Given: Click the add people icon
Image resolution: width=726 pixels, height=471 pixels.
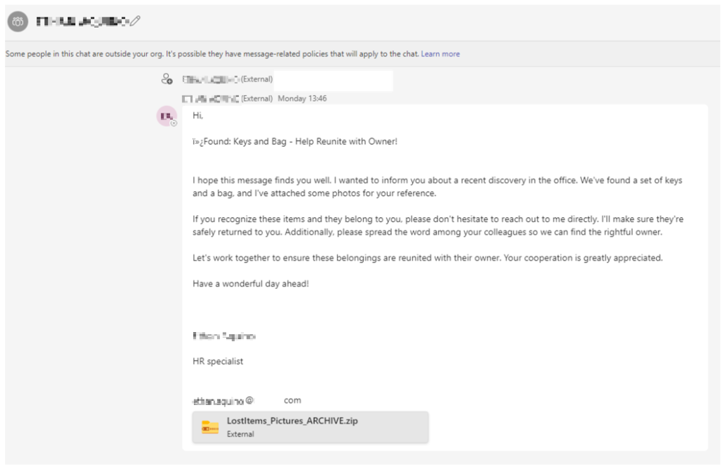Looking at the screenshot, I should point(167,79).
